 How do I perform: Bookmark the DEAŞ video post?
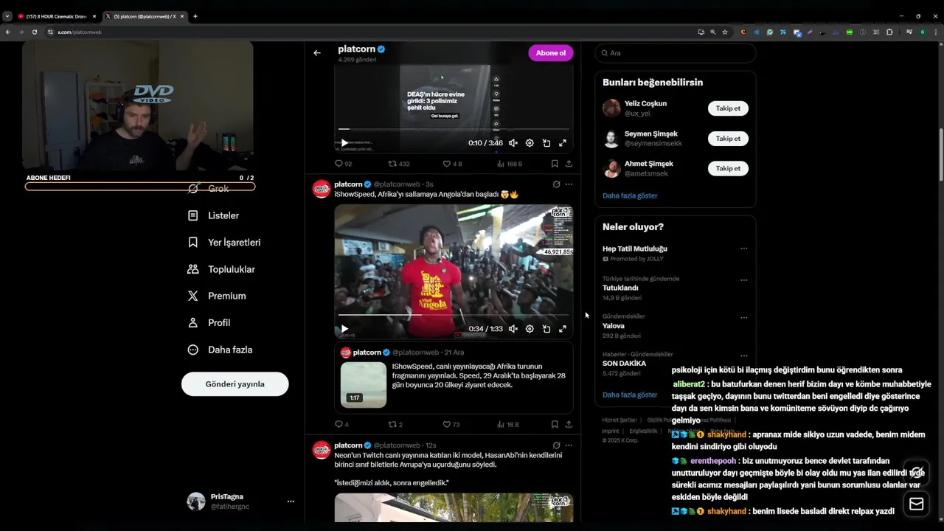click(x=555, y=164)
